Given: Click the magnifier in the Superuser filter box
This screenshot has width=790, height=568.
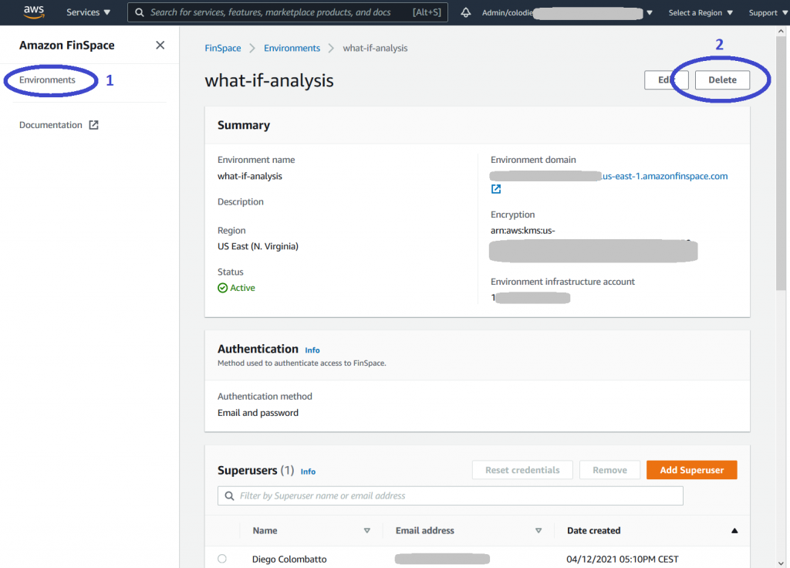Looking at the screenshot, I should (x=229, y=495).
